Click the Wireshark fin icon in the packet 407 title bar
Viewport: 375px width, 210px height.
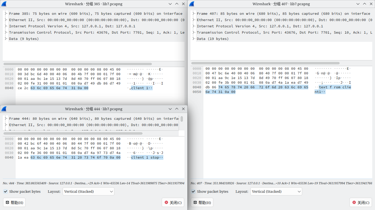[192, 4]
